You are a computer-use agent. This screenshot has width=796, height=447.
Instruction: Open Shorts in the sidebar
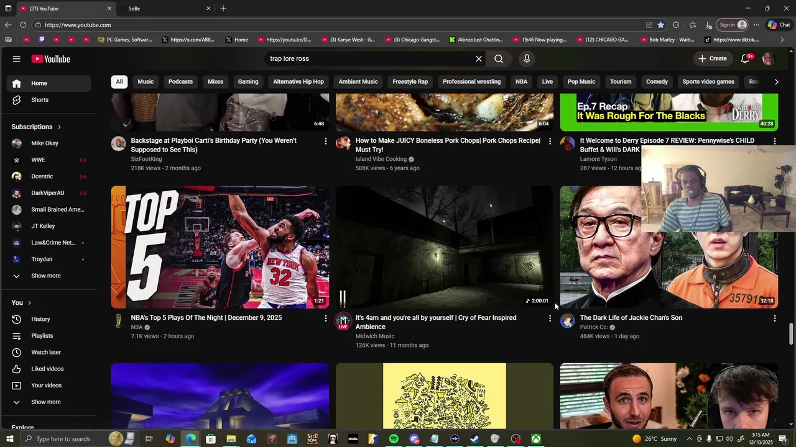click(49, 100)
